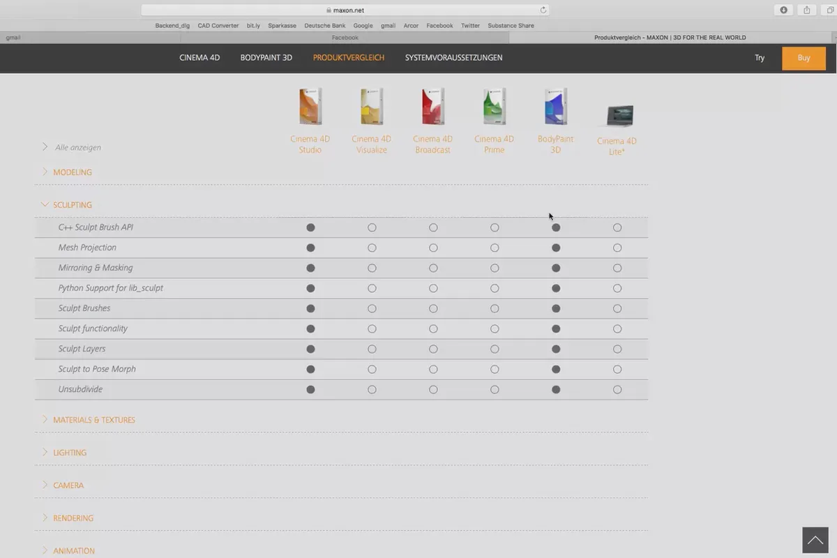Screen dimensions: 837x558
Task: Click the Mesh Projection circle under Studio
Action: (x=310, y=248)
